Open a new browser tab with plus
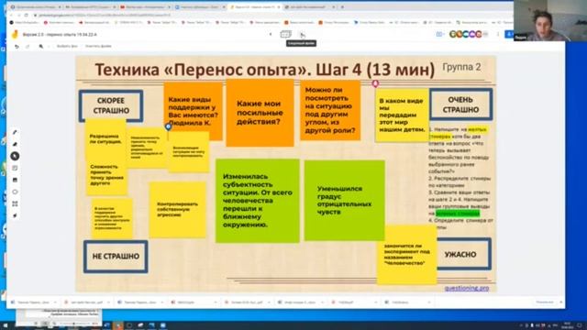Viewport: 587px width, 330px height. click(x=342, y=7)
